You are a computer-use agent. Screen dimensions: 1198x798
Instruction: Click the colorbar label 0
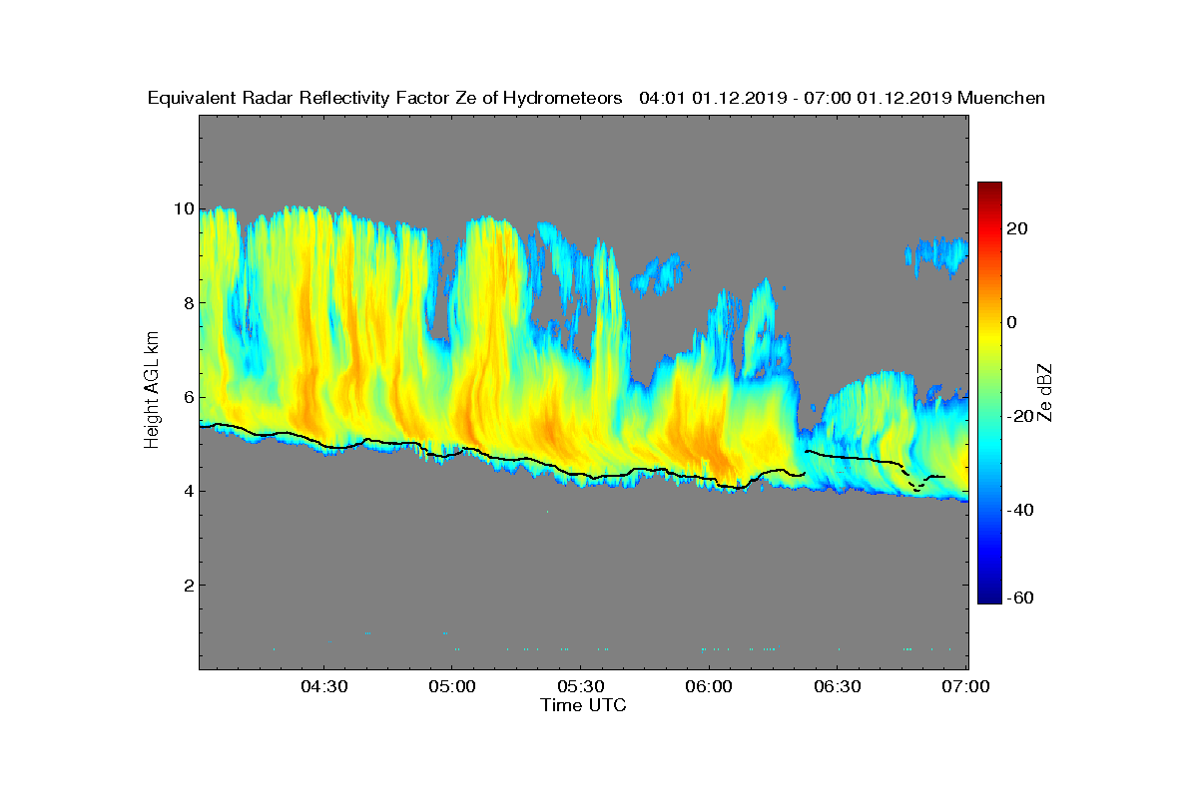(x=1012, y=322)
